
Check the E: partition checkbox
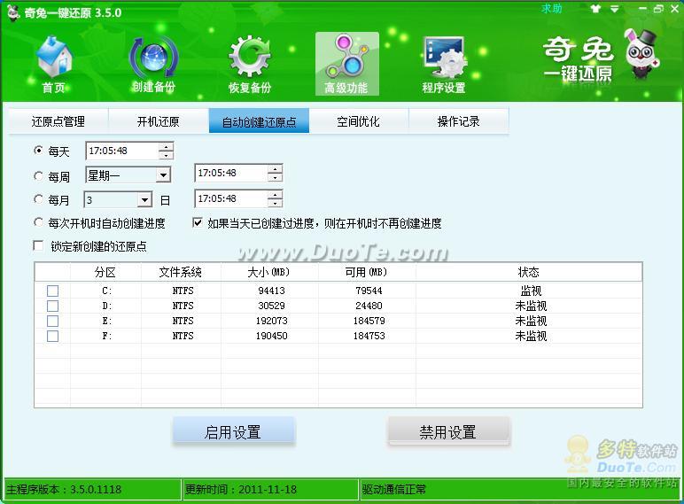(x=53, y=321)
